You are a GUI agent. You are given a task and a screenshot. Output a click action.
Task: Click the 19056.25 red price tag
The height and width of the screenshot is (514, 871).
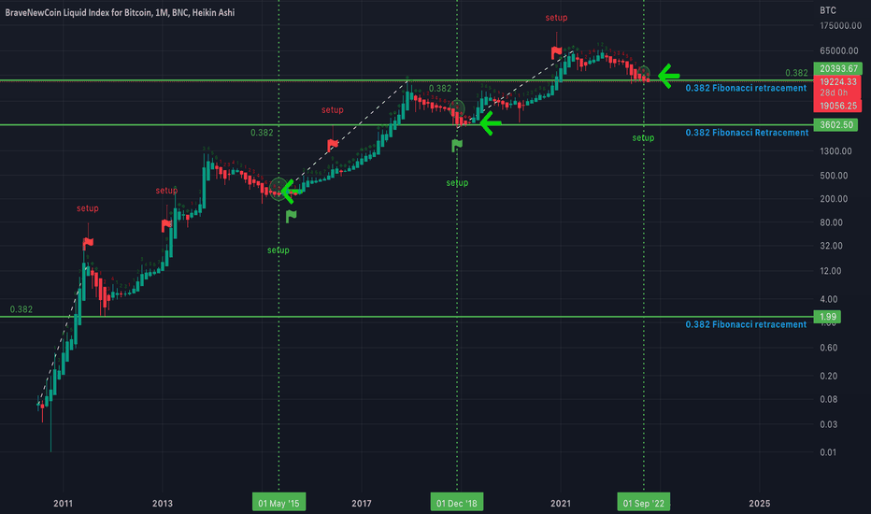(x=837, y=106)
